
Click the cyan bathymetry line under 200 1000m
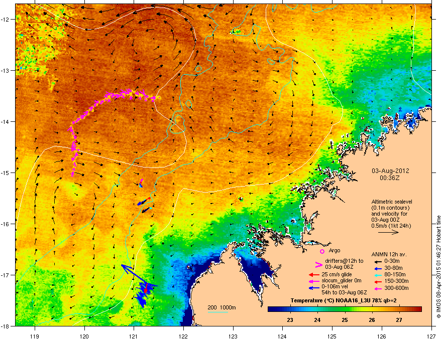tap(218, 312)
